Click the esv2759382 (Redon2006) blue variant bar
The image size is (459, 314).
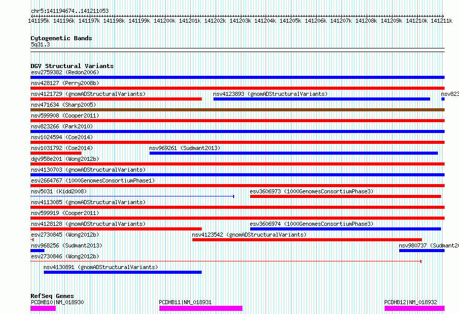237,77
